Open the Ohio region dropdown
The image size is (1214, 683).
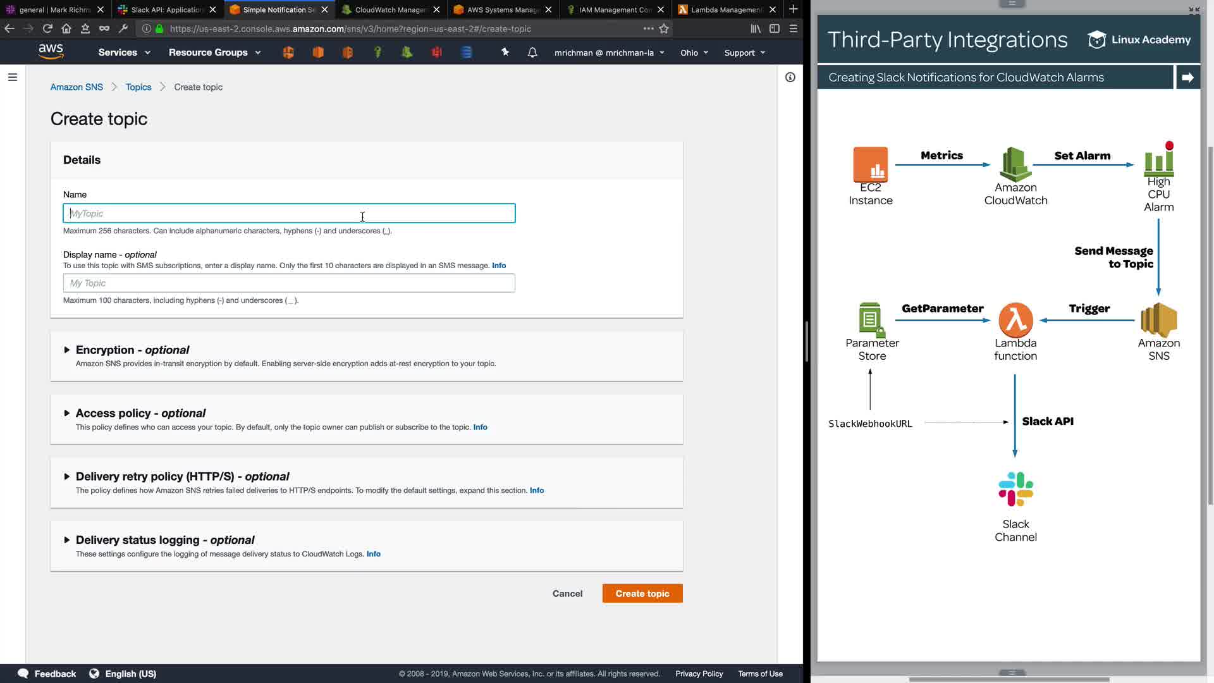[x=694, y=52]
